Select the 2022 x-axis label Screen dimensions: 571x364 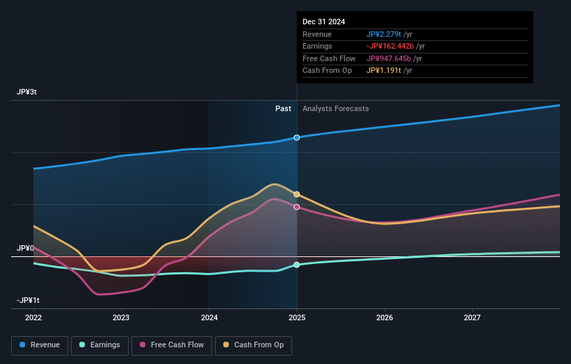pos(33,317)
